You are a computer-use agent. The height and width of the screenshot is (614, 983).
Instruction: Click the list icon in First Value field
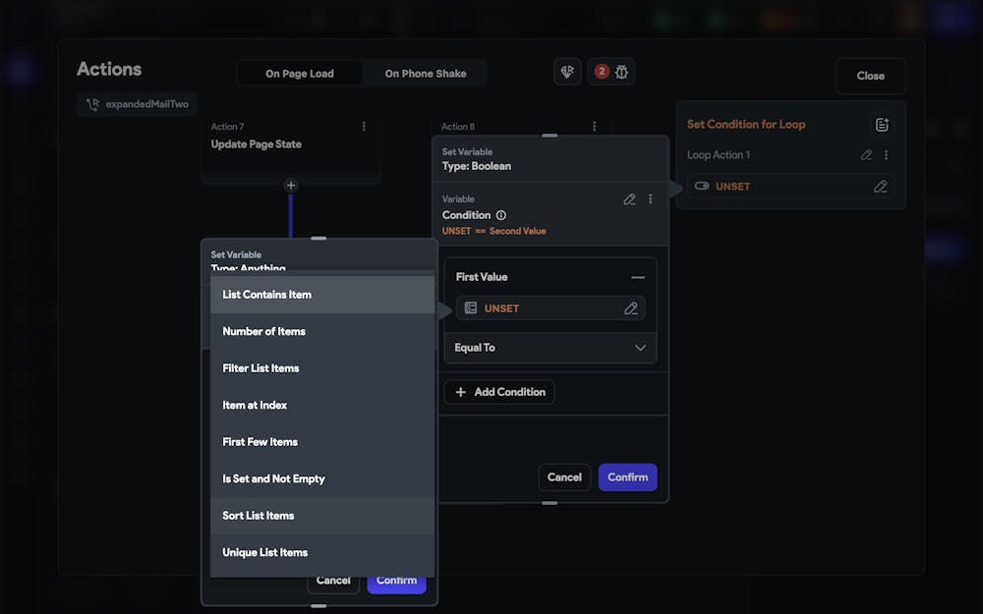click(471, 308)
